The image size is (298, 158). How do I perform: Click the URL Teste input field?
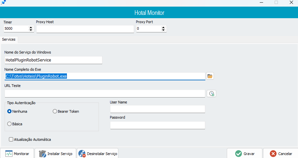point(105,94)
